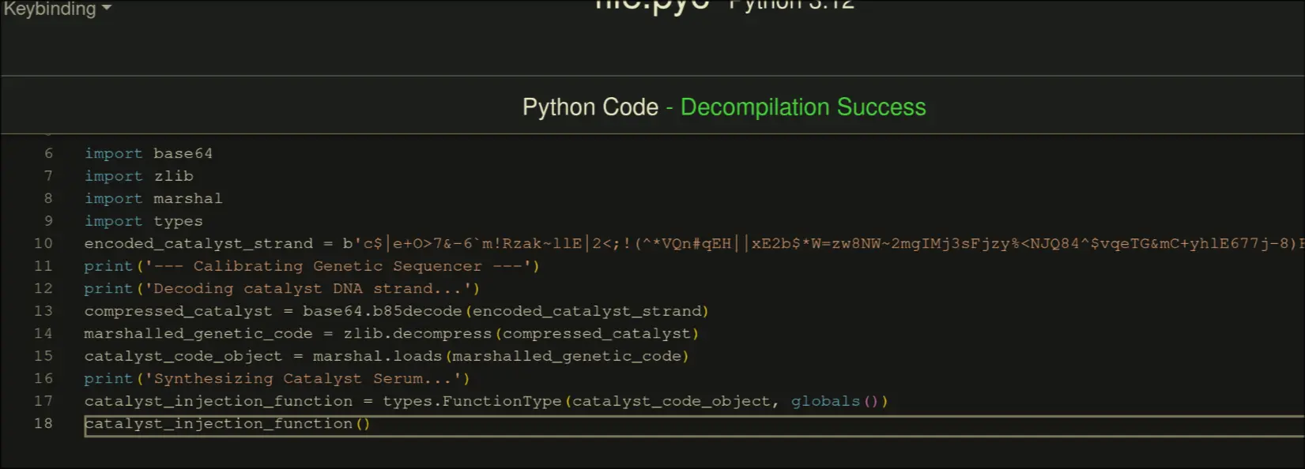
Task: Click the marshal.loads call on line 15
Action: [377, 357]
